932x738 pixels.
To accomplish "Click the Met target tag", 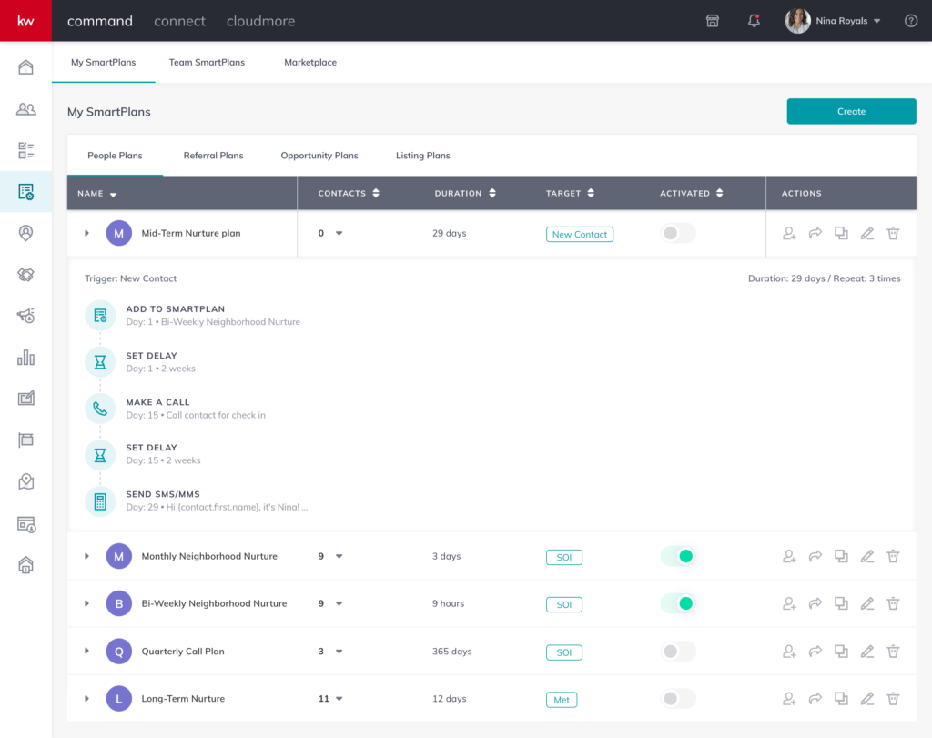I will [x=562, y=700].
